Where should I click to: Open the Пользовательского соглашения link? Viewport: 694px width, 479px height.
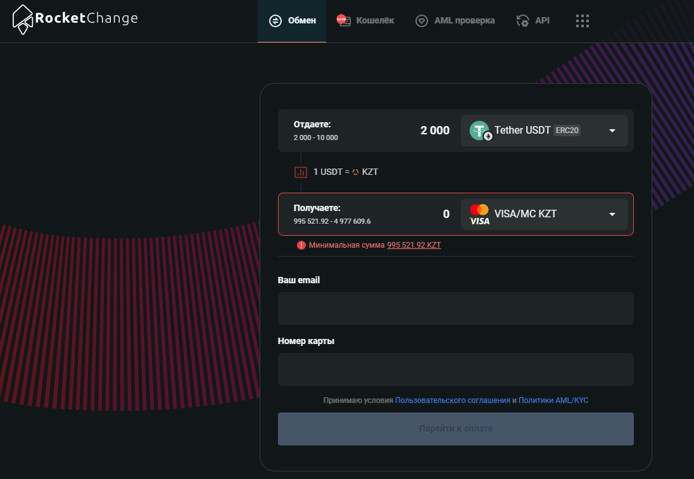tap(452, 400)
